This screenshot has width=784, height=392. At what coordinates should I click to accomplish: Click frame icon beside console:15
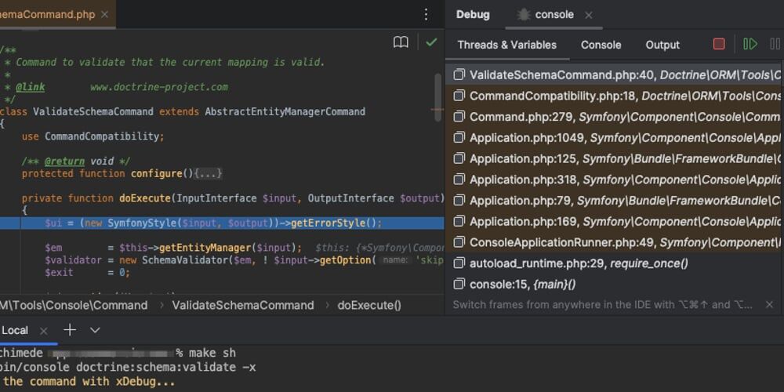pyautogui.click(x=459, y=284)
